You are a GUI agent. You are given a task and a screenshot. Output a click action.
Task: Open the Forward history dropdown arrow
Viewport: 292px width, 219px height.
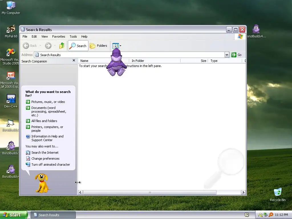click(x=55, y=46)
